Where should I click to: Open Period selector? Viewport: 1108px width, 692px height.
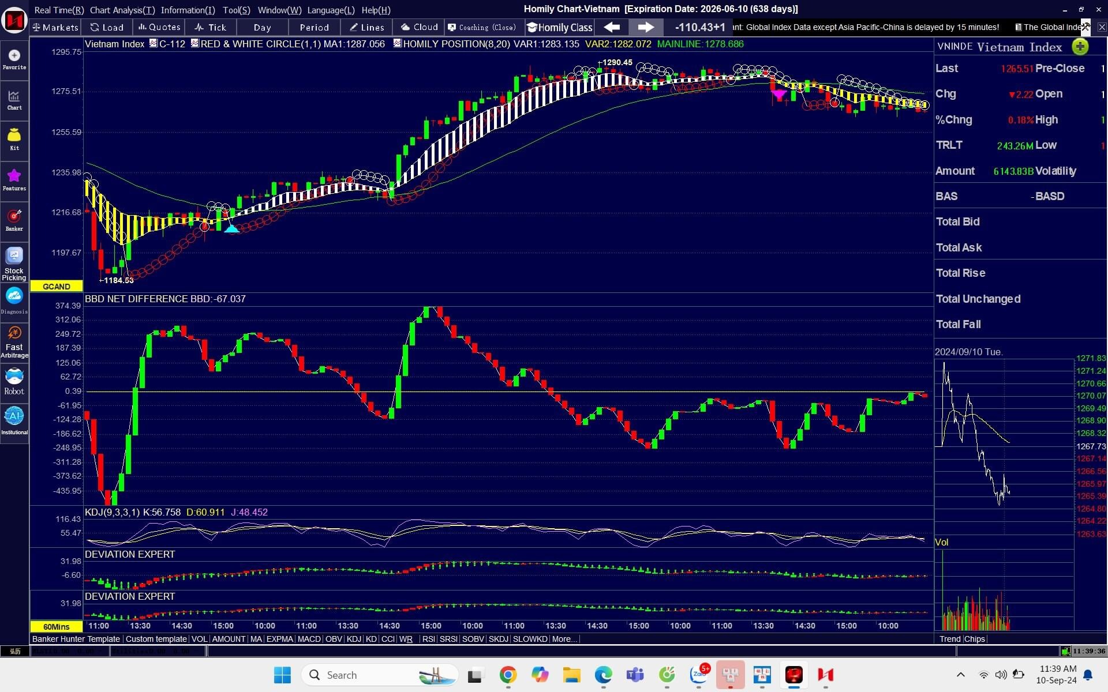click(315, 27)
